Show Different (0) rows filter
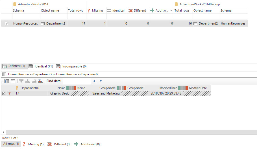This screenshot has height=149, width=257. pyautogui.click(x=59, y=144)
